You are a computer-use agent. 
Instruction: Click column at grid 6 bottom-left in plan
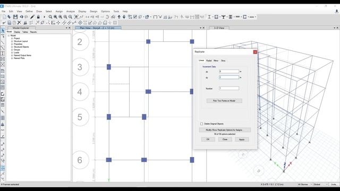point(108,160)
